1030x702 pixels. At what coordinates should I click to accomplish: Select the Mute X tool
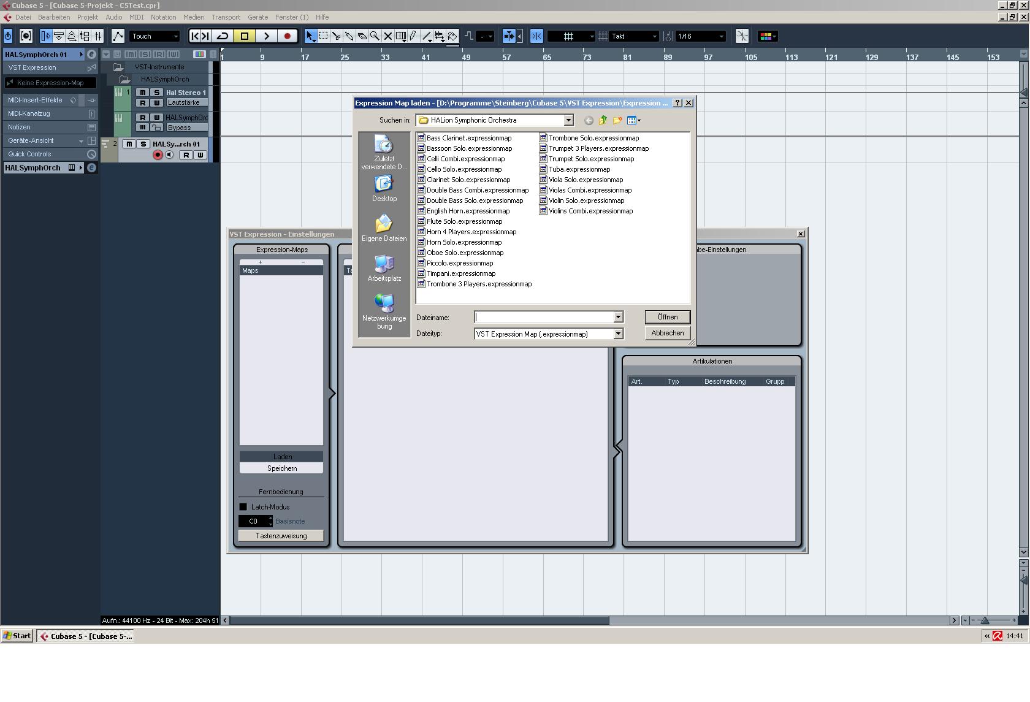(388, 36)
